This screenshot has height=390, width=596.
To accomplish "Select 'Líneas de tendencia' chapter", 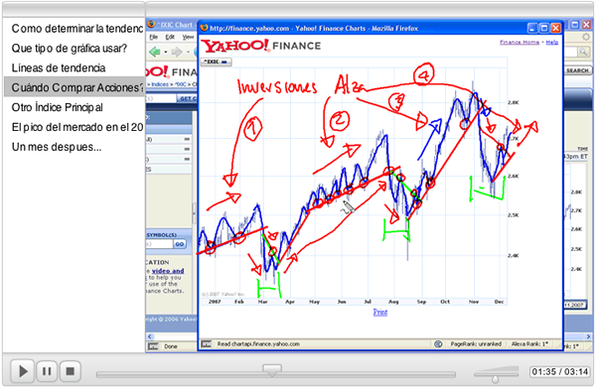I will pyautogui.click(x=59, y=67).
